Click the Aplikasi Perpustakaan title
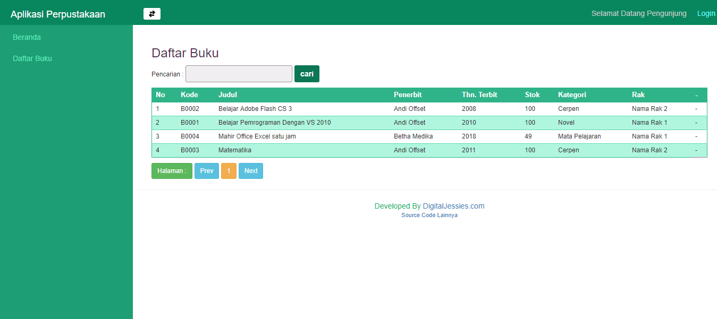717x319 pixels. (57, 13)
